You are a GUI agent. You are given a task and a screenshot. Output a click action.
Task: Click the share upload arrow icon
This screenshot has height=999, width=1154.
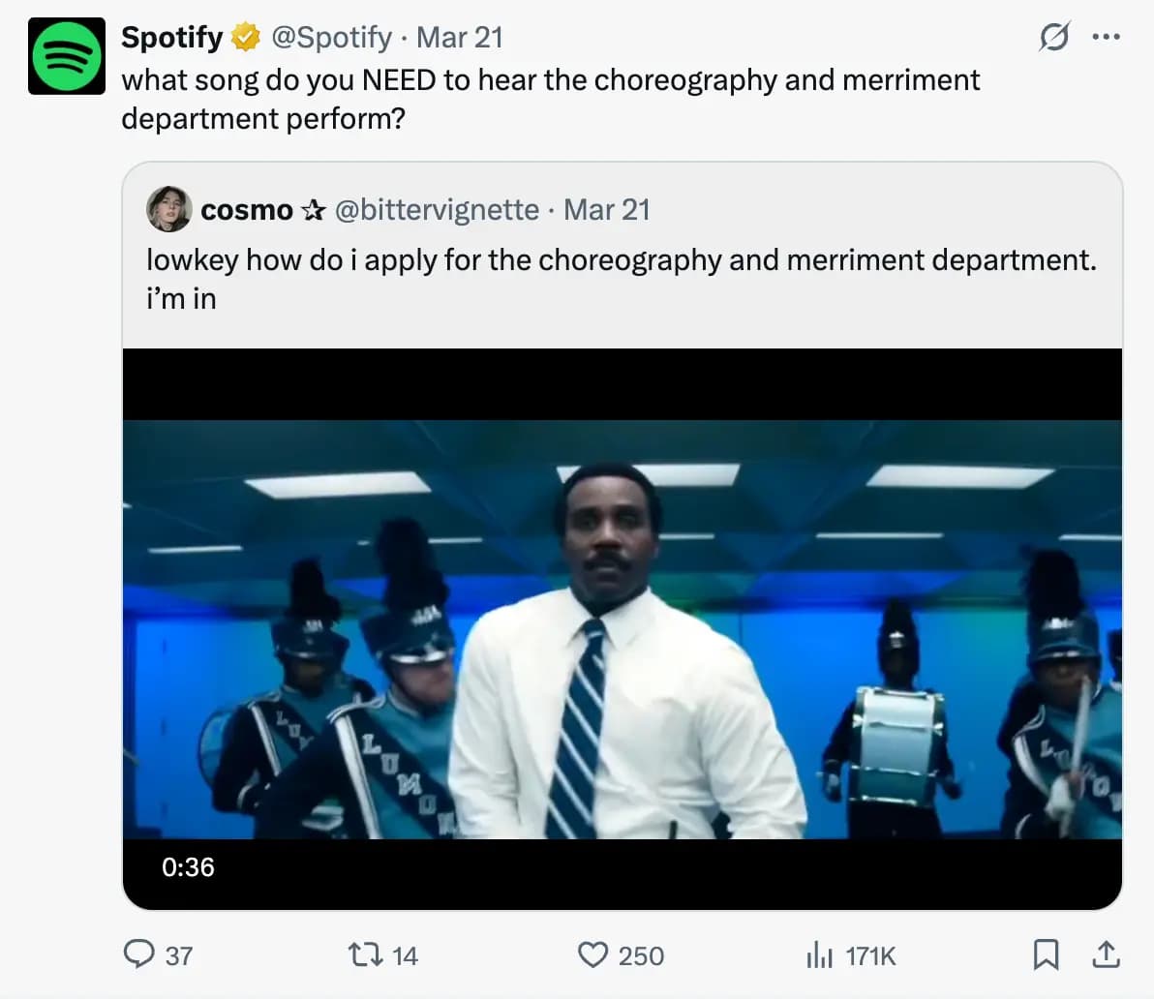tap(1104, 955)
